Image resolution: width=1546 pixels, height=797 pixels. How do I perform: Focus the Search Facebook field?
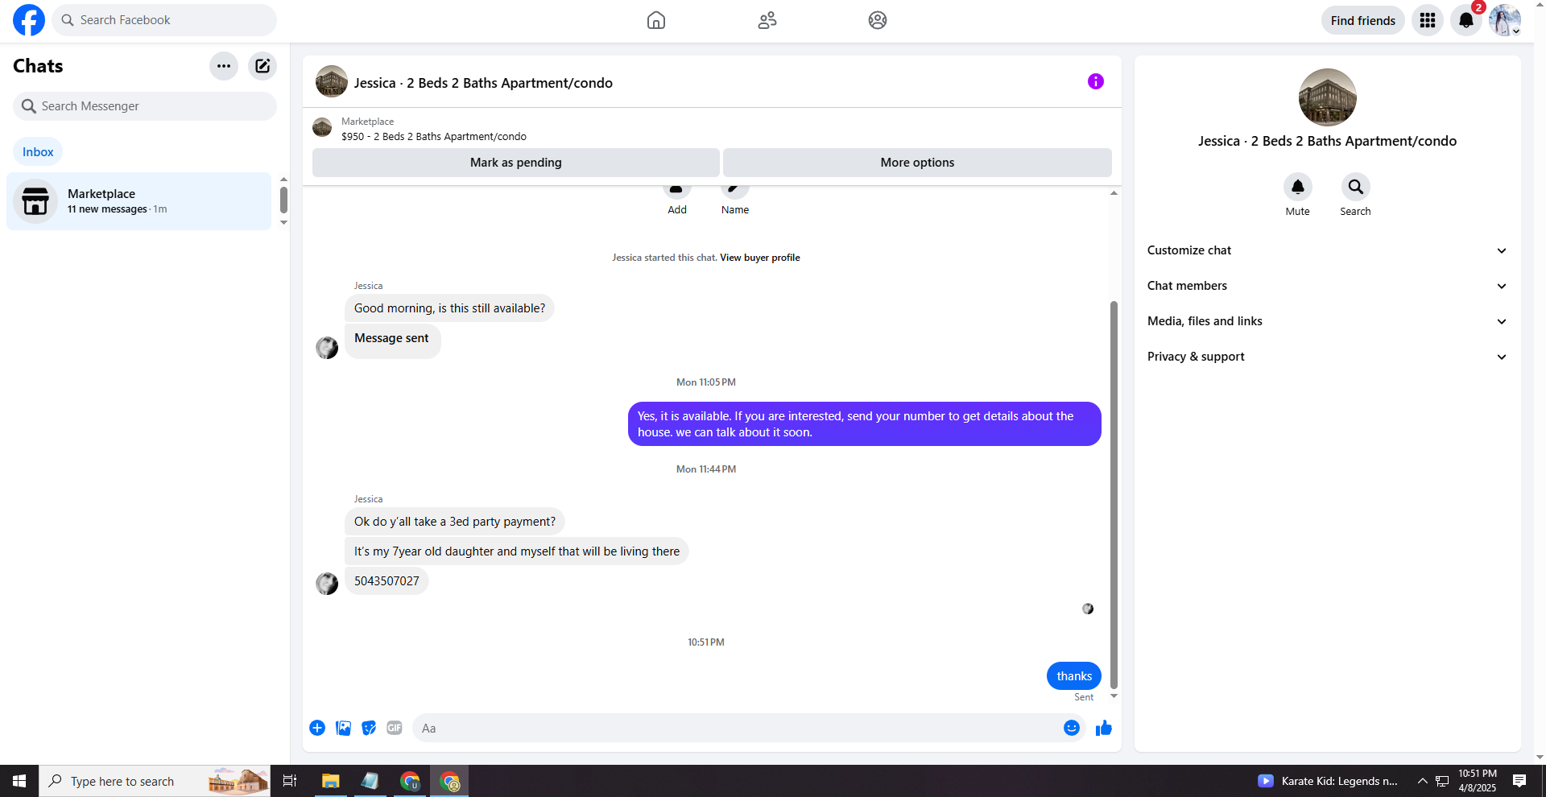coord(164,20)
